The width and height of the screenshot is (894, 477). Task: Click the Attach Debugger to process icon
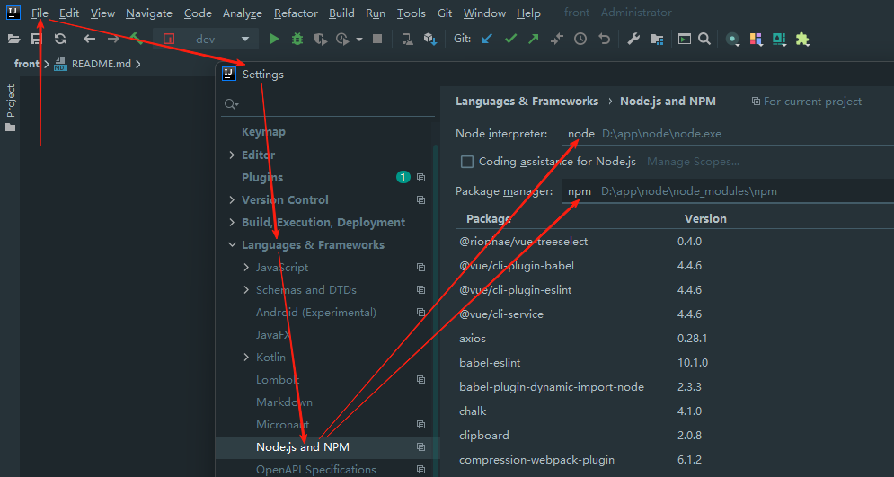(x=407, y=39)
